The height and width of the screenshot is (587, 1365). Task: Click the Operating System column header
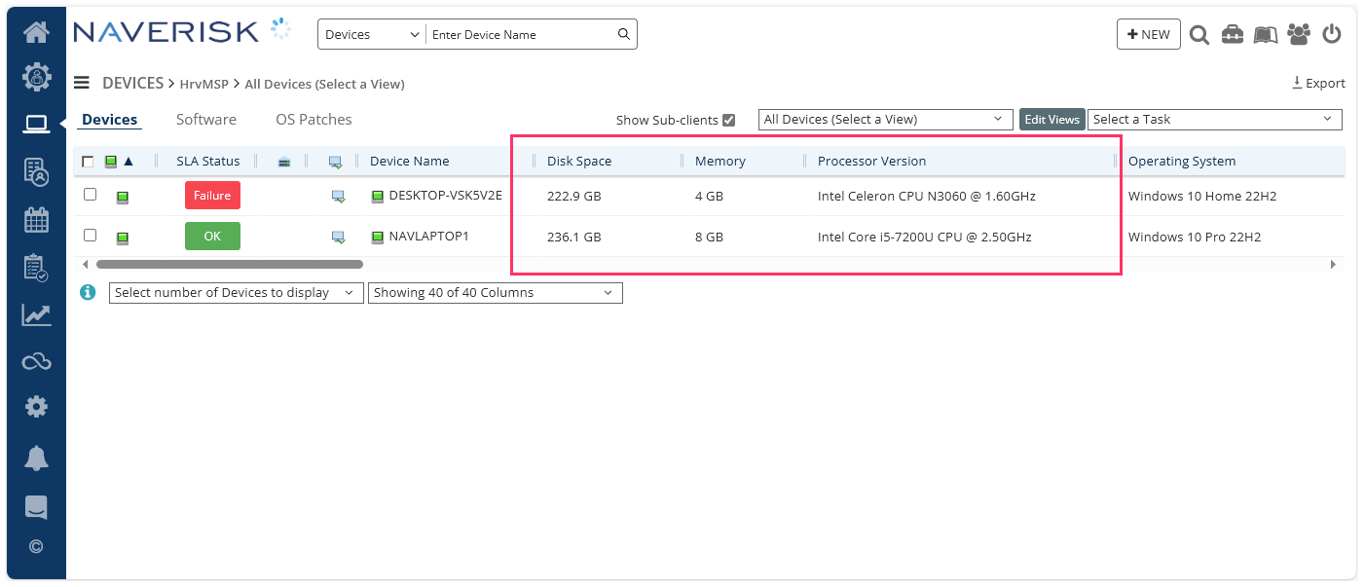(x=1182, y=162)
